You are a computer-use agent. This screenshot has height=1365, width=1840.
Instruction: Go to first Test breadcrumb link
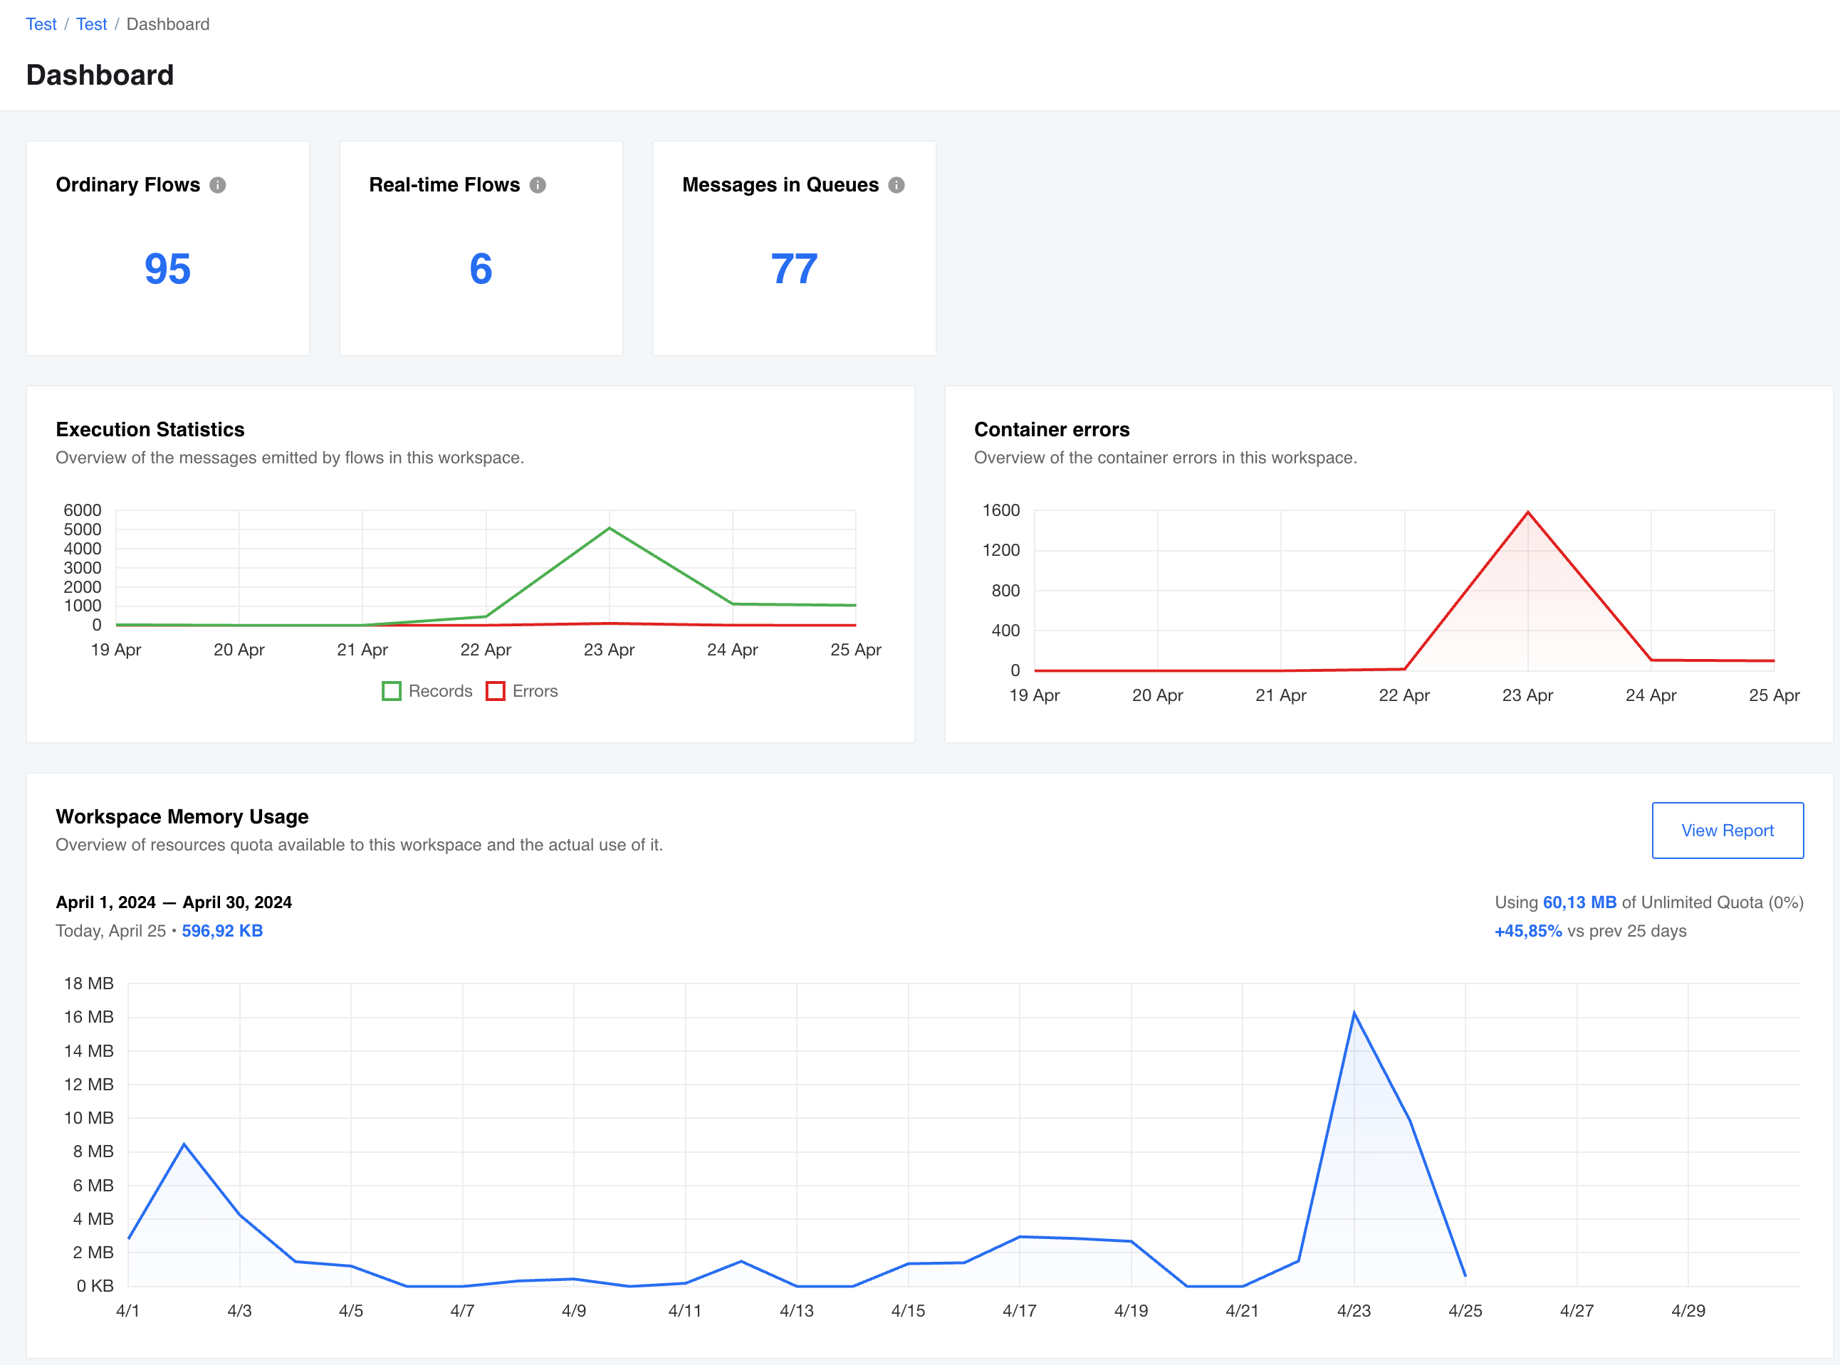(x=41, y=24)
